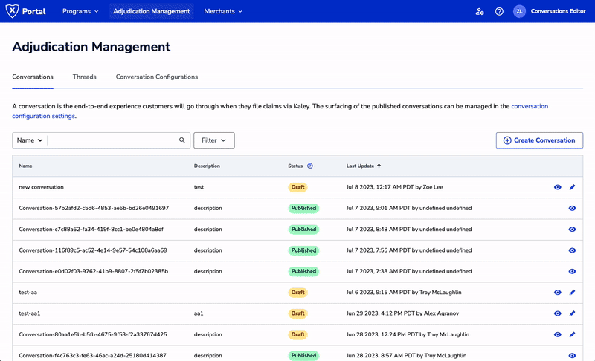Open the help question mark icon
This screenshot has height=361, width=595.
point(499,12)
